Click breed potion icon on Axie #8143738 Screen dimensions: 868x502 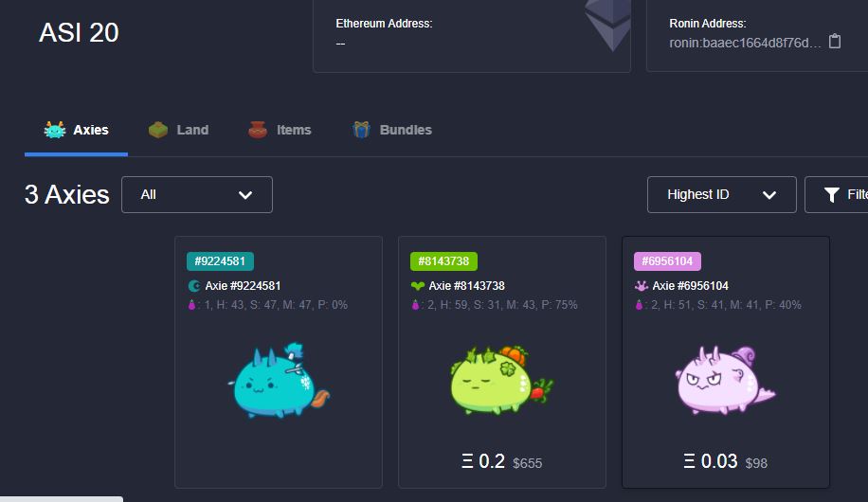tap(415, 305)
